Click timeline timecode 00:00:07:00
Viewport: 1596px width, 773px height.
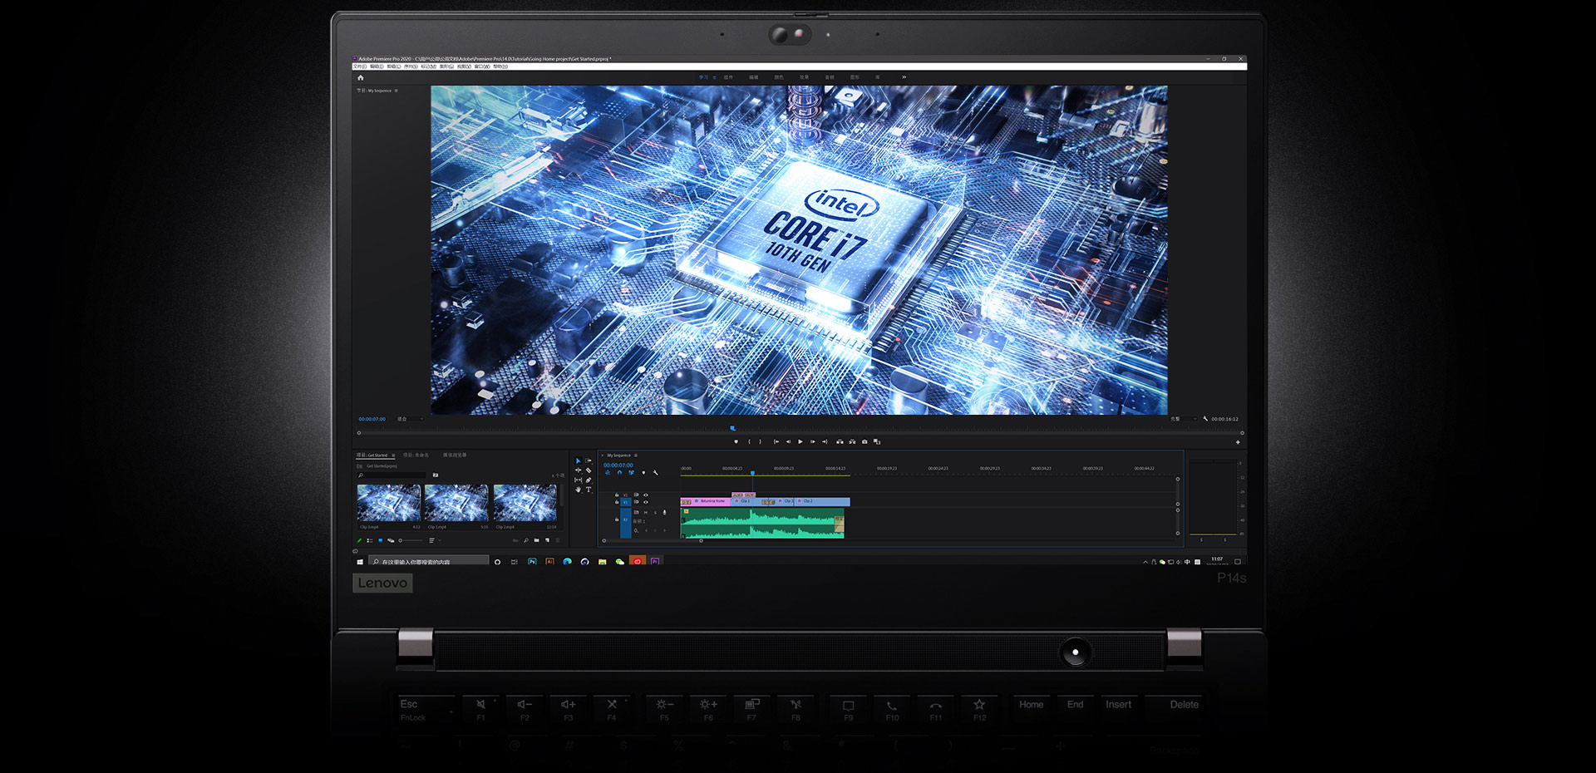(x=618, y=465)
